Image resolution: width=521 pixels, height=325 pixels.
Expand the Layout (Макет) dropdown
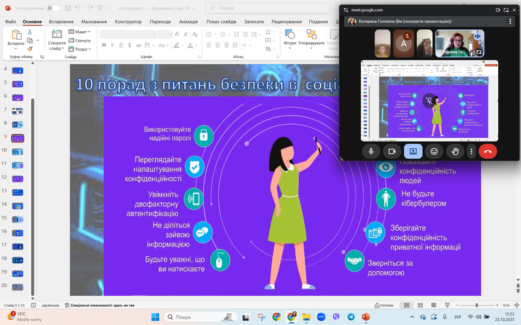tap(81, 31)
